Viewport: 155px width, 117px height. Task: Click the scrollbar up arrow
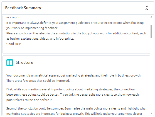(x=151, y=17)
